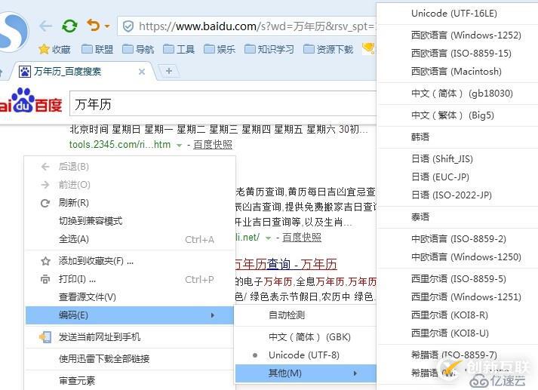Select 西欧语言 (Macintosh) encoding

point(458,72)
